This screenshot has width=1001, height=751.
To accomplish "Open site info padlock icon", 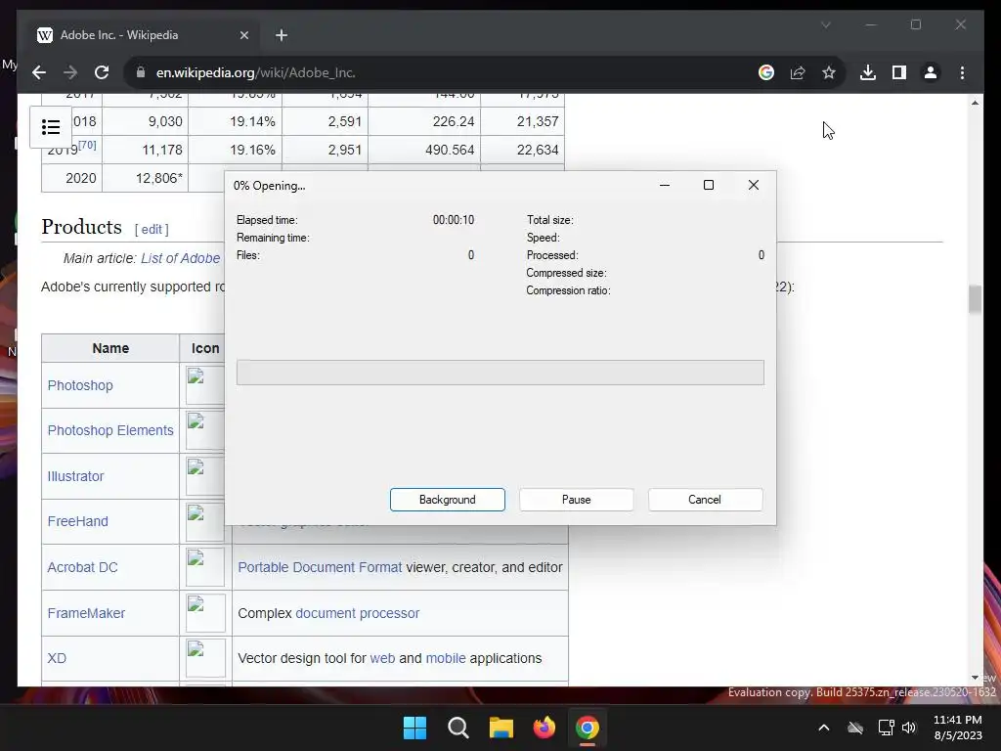I will 141,72.
